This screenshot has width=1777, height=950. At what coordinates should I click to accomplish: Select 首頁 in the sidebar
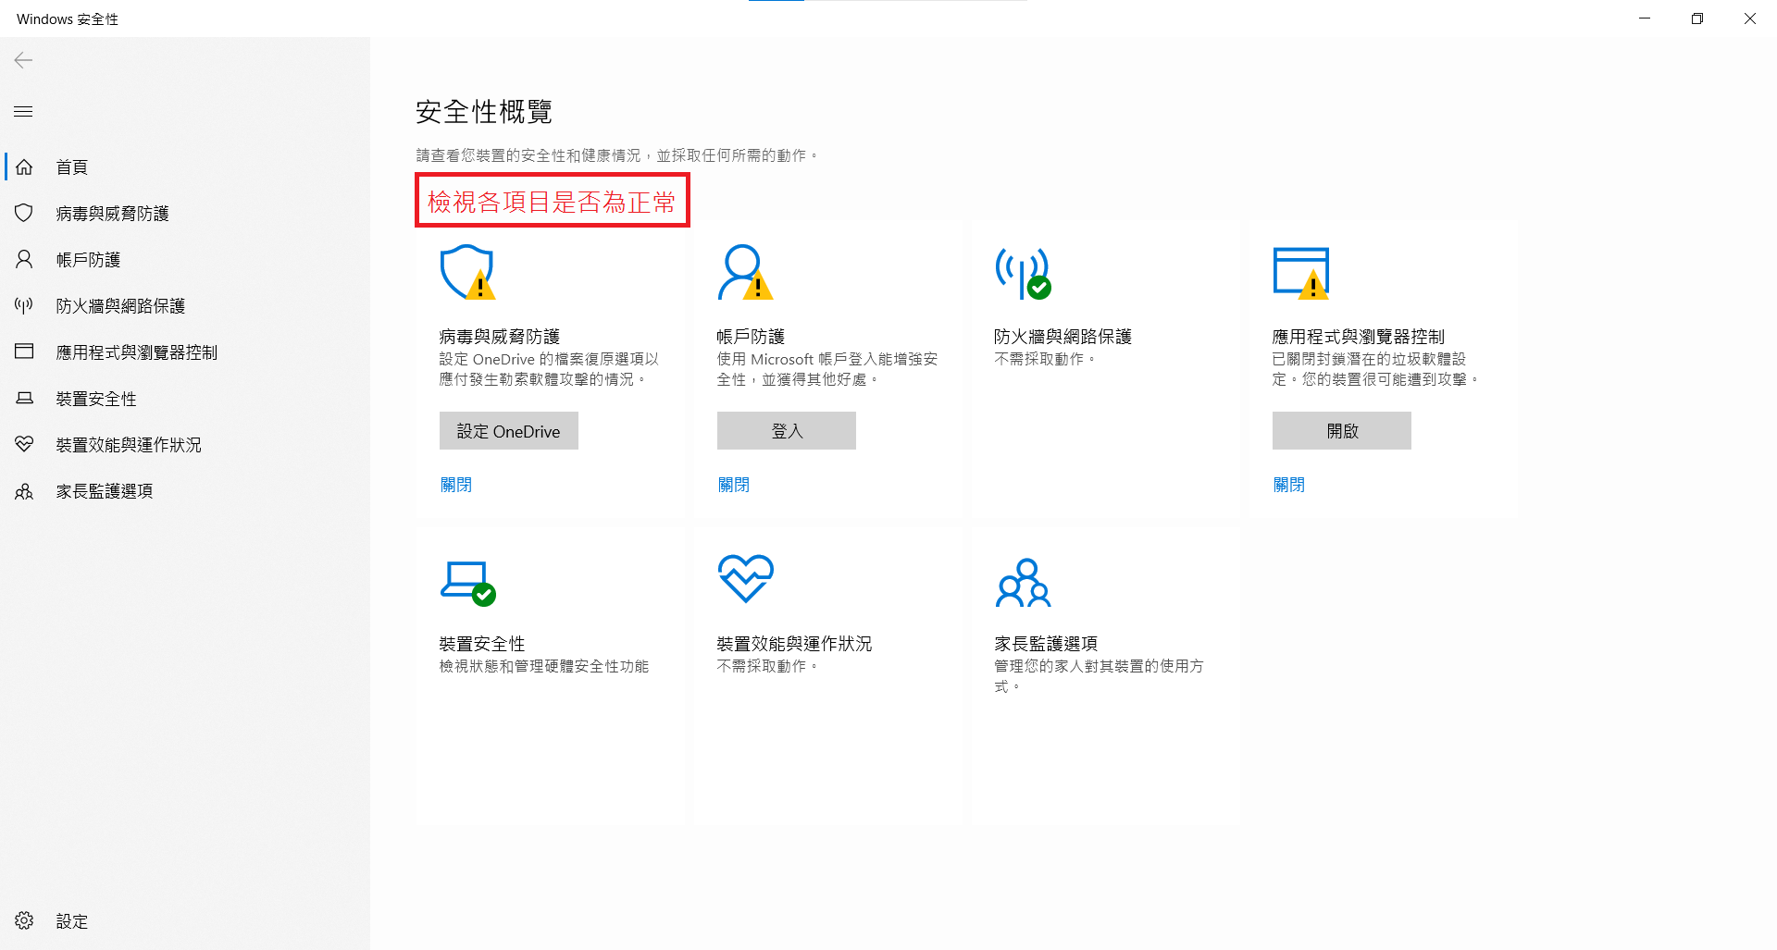click(x=71, y=167)
